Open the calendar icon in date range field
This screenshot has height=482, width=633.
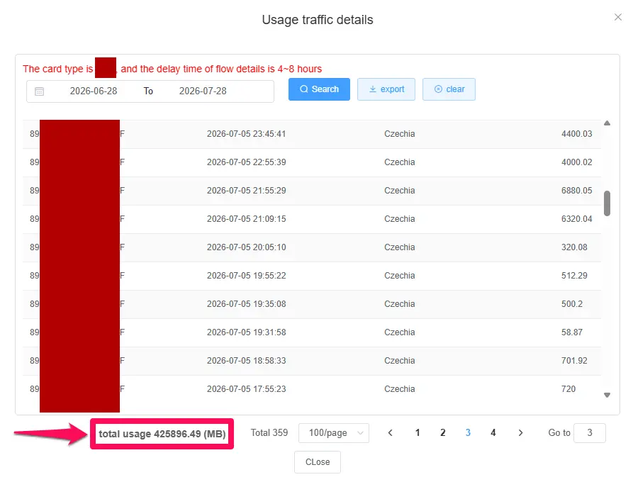coord(39,91)
